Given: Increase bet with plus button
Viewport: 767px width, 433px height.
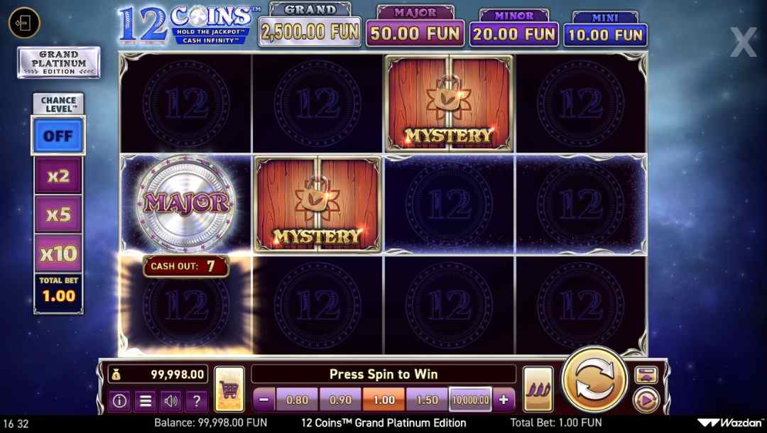Looking at the screenshot, I should click(504, 399).
